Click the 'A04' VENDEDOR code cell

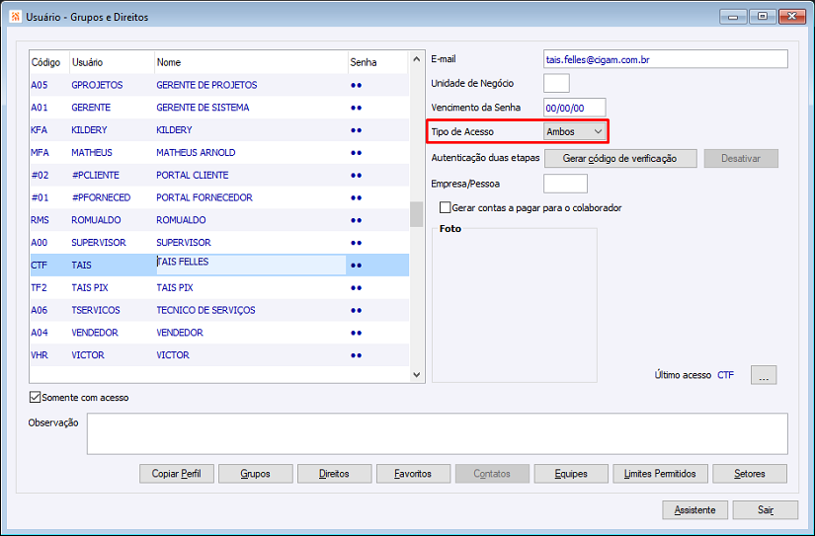point(39,333)
